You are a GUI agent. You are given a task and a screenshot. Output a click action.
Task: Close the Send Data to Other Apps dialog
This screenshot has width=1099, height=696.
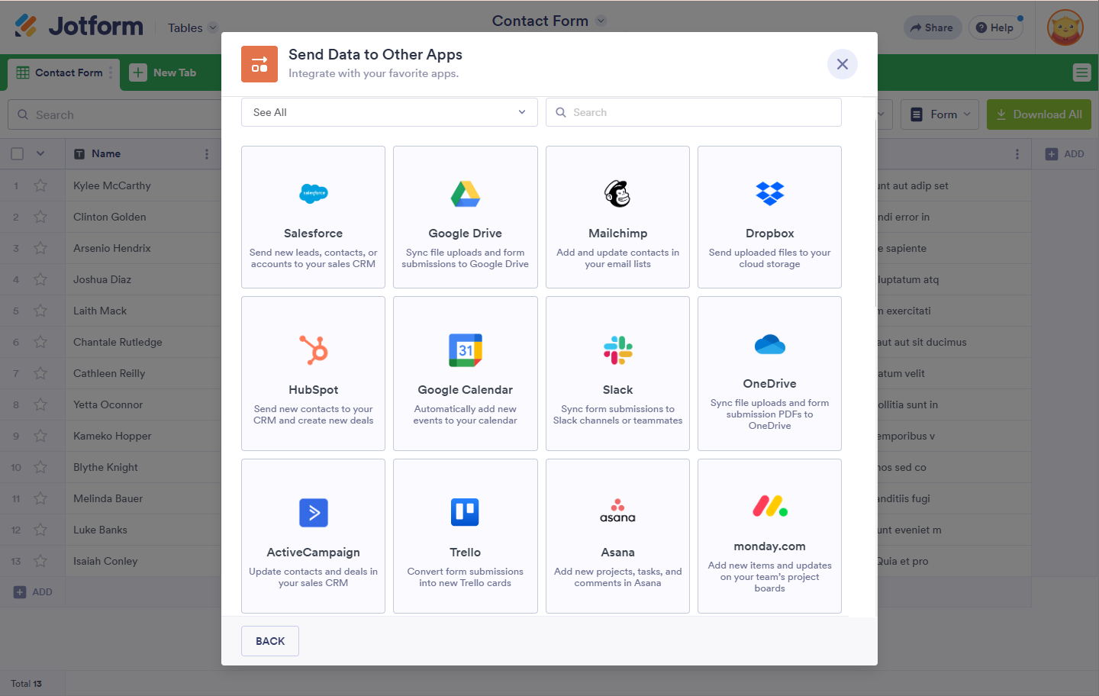843,64
